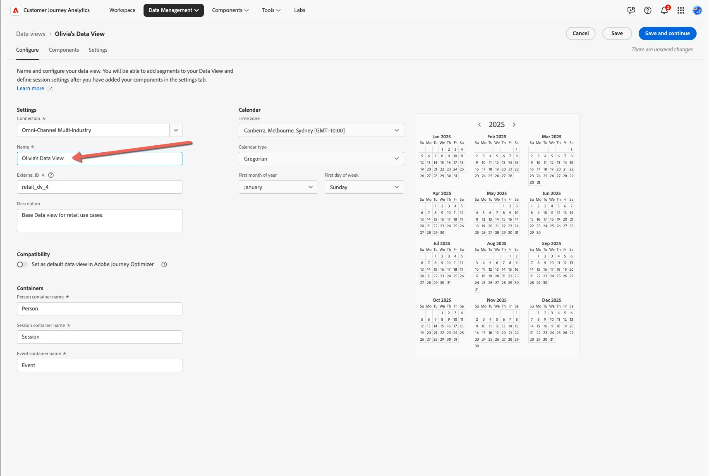Open the Learn more link
Viewport: 709px width, 476px height.
tap(31, 89)
